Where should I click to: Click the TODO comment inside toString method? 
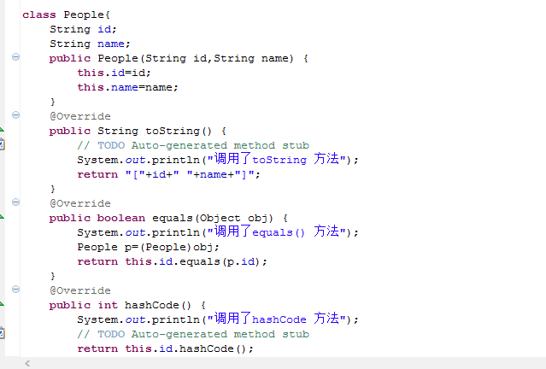point(193,145)
